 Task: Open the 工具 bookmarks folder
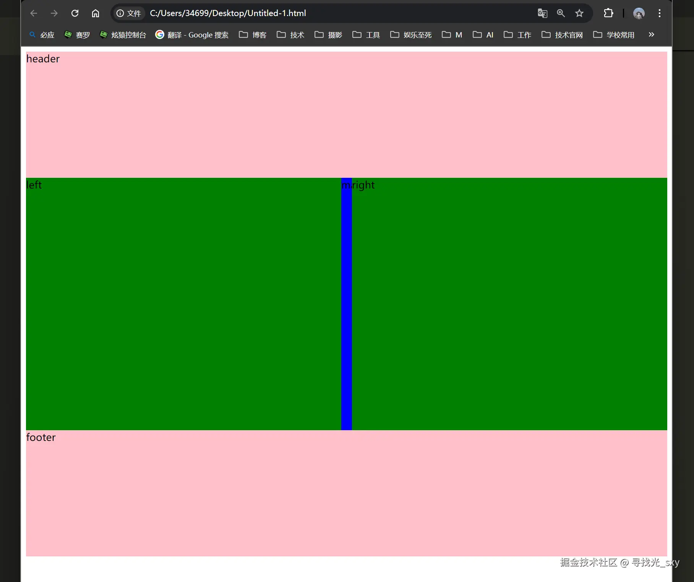coord(366,34)
